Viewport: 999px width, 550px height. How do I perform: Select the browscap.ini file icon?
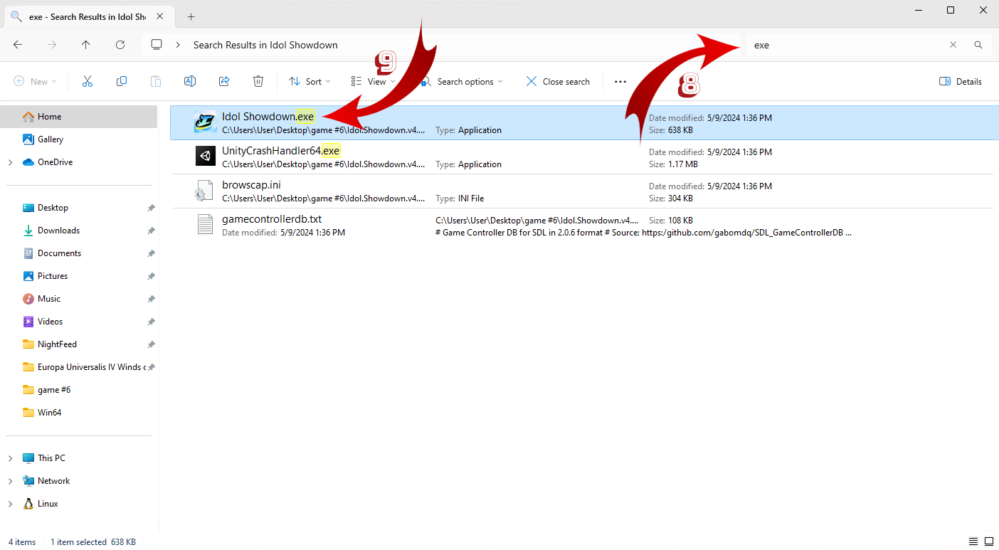[x=203, y=190]
